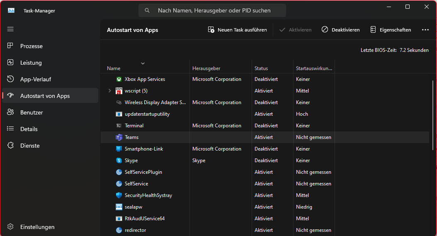437x236 pixels.
Task: Open Eigenschaften for the selected app
Action: click(391, 30)
